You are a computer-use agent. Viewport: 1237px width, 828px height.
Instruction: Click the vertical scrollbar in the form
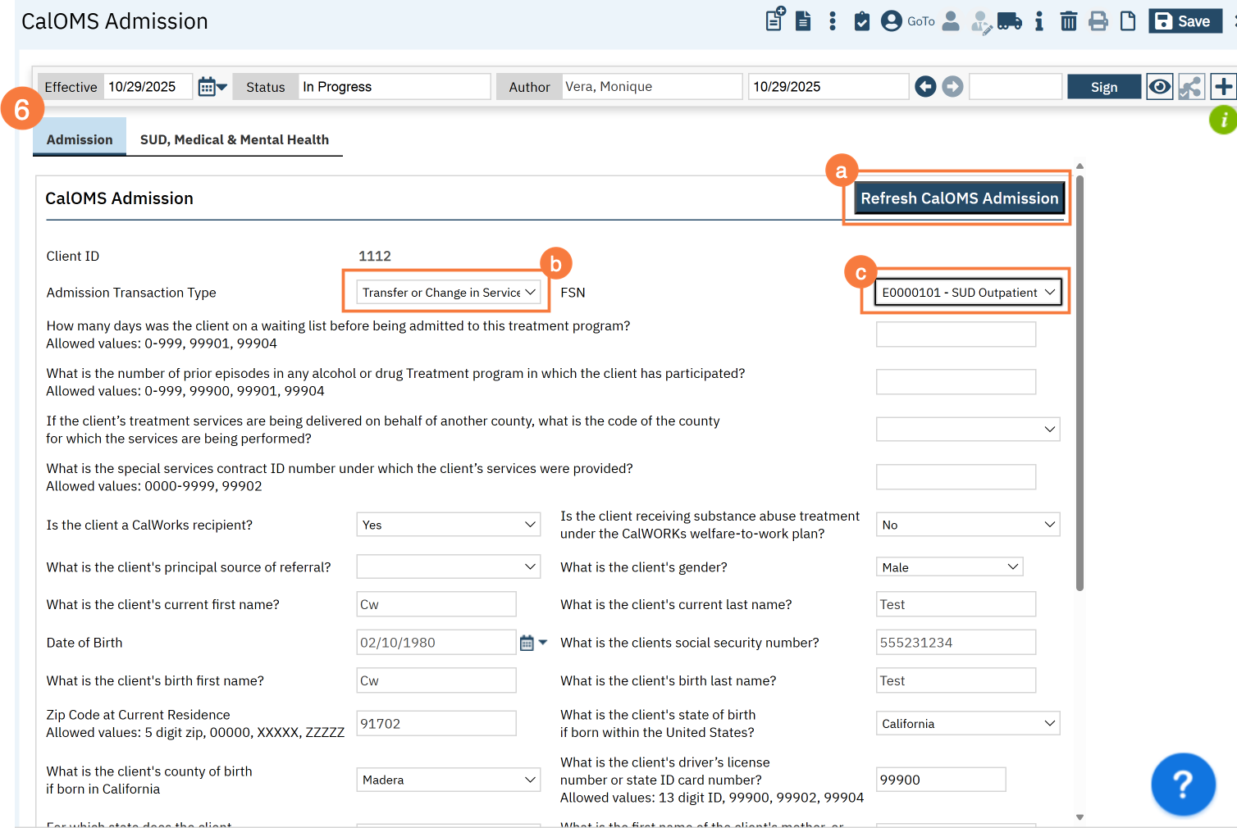coord(1080,377)
